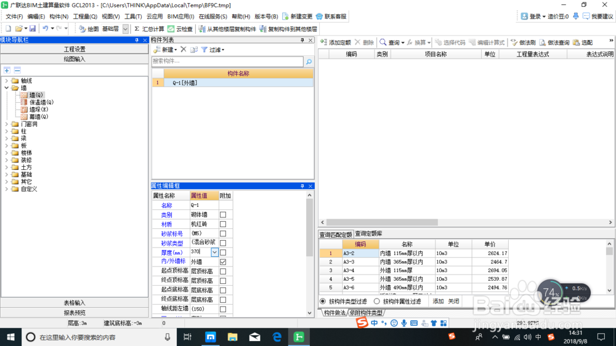Switch to 依附构件类型 tab
Viewport: 616px width, 346px height.
point(366,313)
